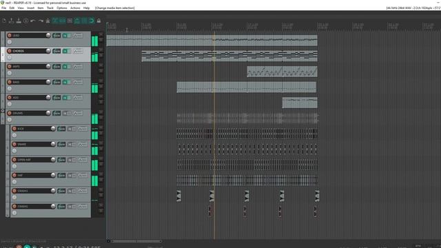This screenshot has height=248, width=441.
Task: Toggle the IN button on BASS track
Action: (x=67, y=82)
